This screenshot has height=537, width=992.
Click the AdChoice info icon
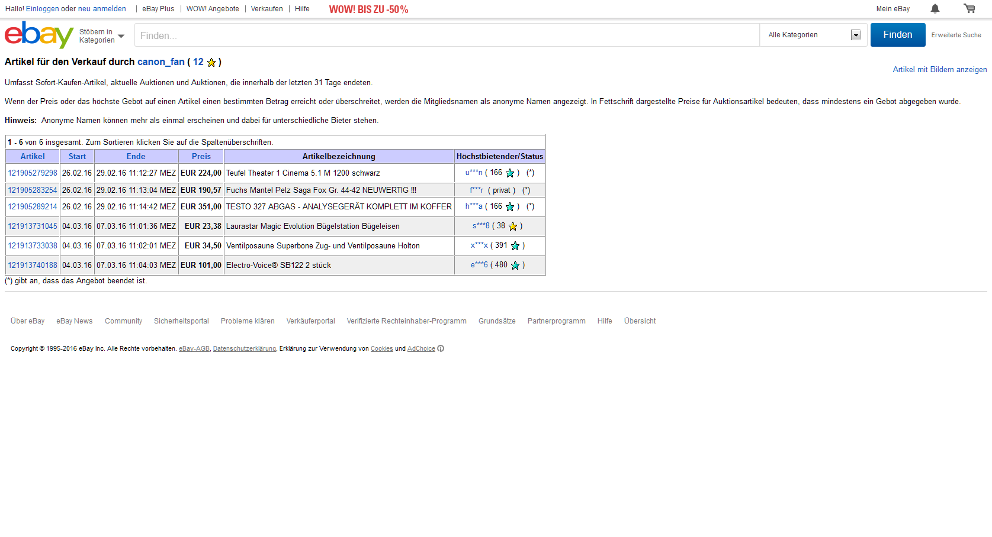click(x=441, y=349)
